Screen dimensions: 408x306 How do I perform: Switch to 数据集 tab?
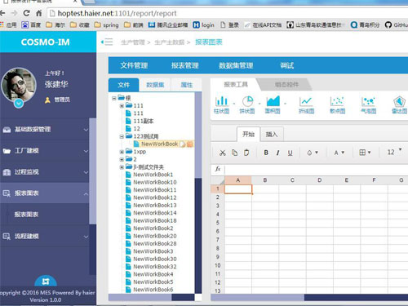coord(155,85)
